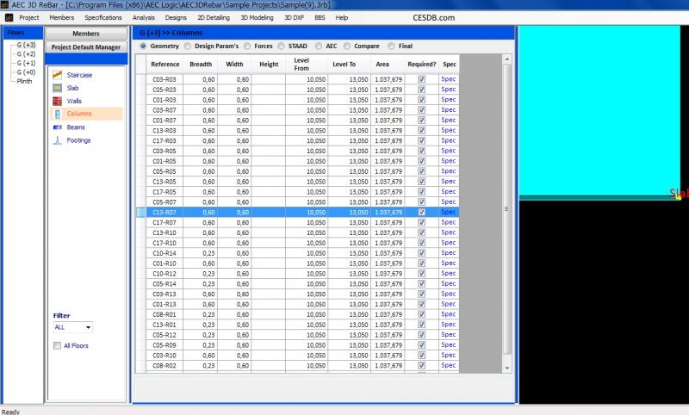Select the Forces radio button
This screenshot has height=415, width=689.
click(x=247, y=46)
